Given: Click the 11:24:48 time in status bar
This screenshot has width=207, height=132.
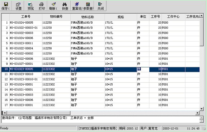Looking at the screenshot, I should tap(193, 128).
